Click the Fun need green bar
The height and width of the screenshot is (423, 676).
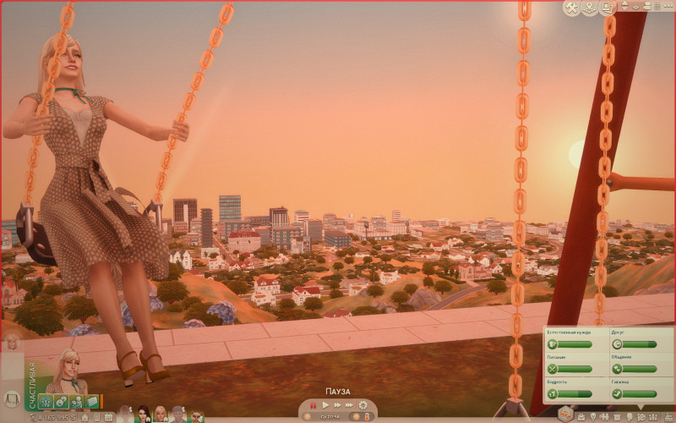click(x=640, y=344)
